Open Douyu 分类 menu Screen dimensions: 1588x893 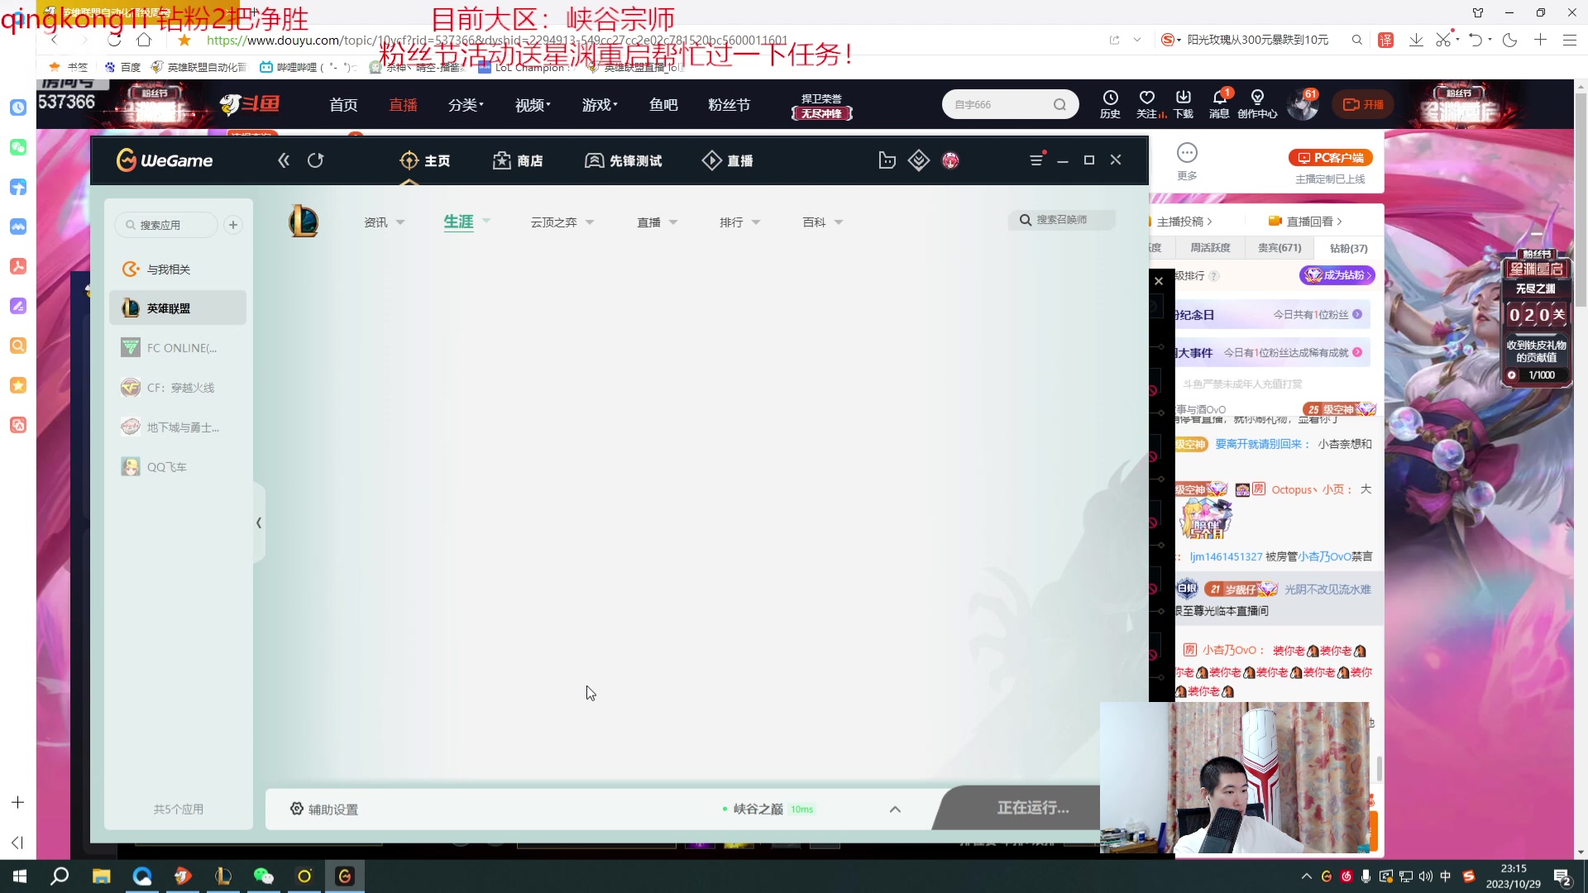point(466,105)
